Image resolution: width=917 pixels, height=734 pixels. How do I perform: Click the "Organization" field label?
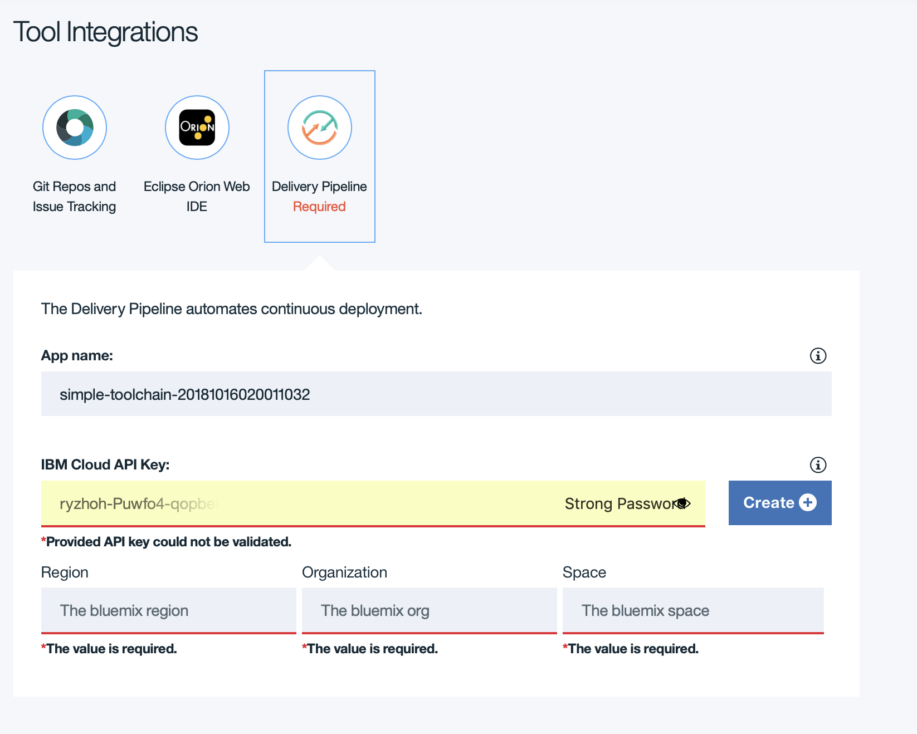[344, 572]
